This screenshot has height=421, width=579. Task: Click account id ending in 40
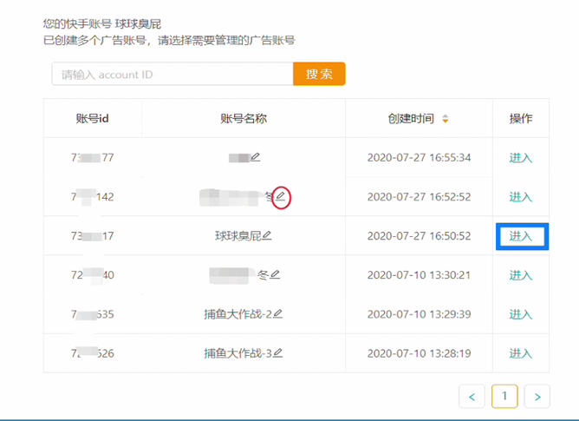(x=93, y=275)
